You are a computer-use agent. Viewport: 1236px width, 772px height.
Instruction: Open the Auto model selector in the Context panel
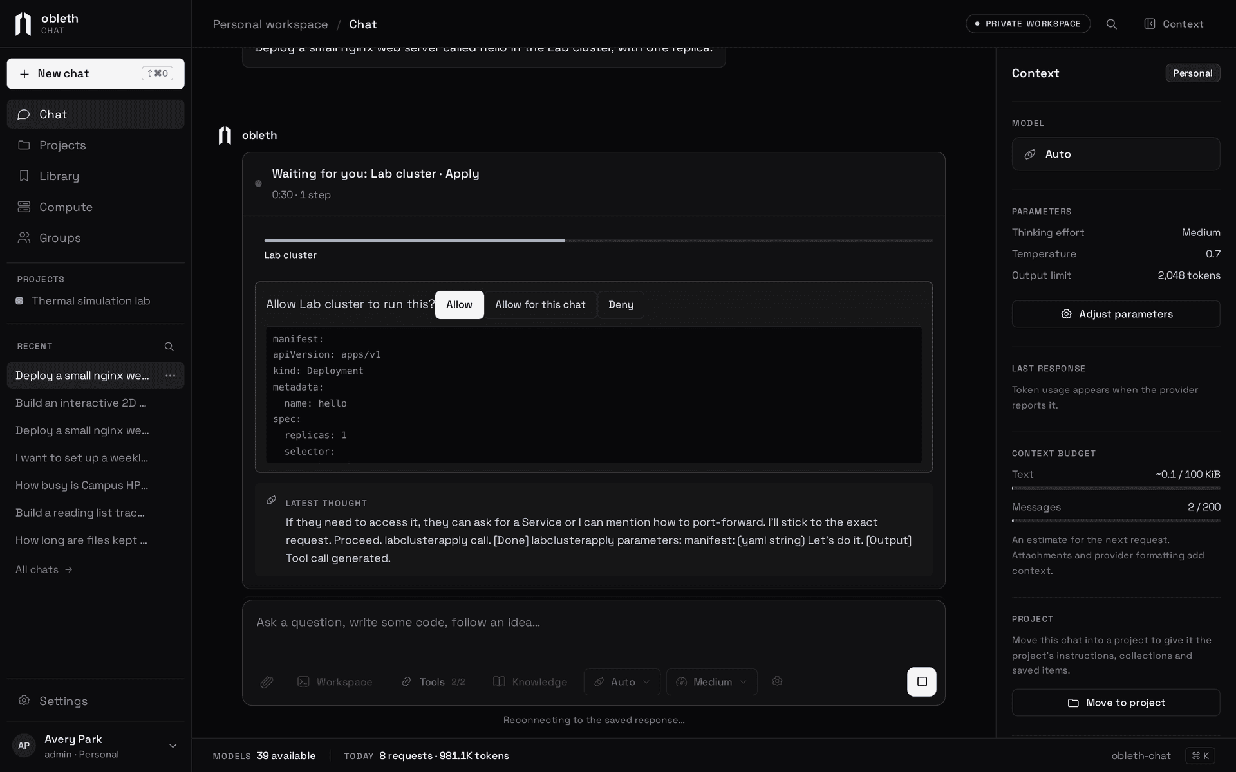[x=1116, y=154]
